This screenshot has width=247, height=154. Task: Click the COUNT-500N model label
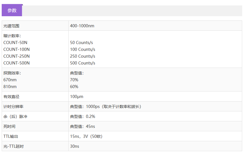(16, 63)
